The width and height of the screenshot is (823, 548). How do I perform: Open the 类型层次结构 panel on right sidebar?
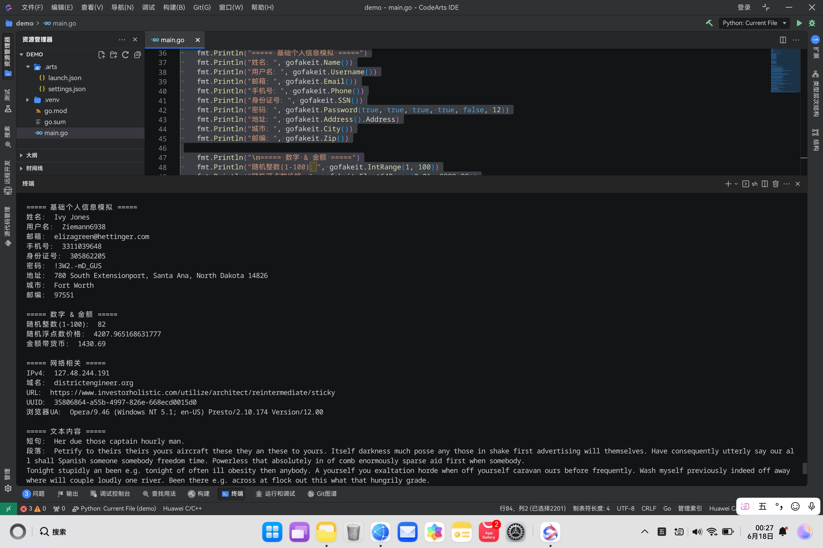click(815, 93)
